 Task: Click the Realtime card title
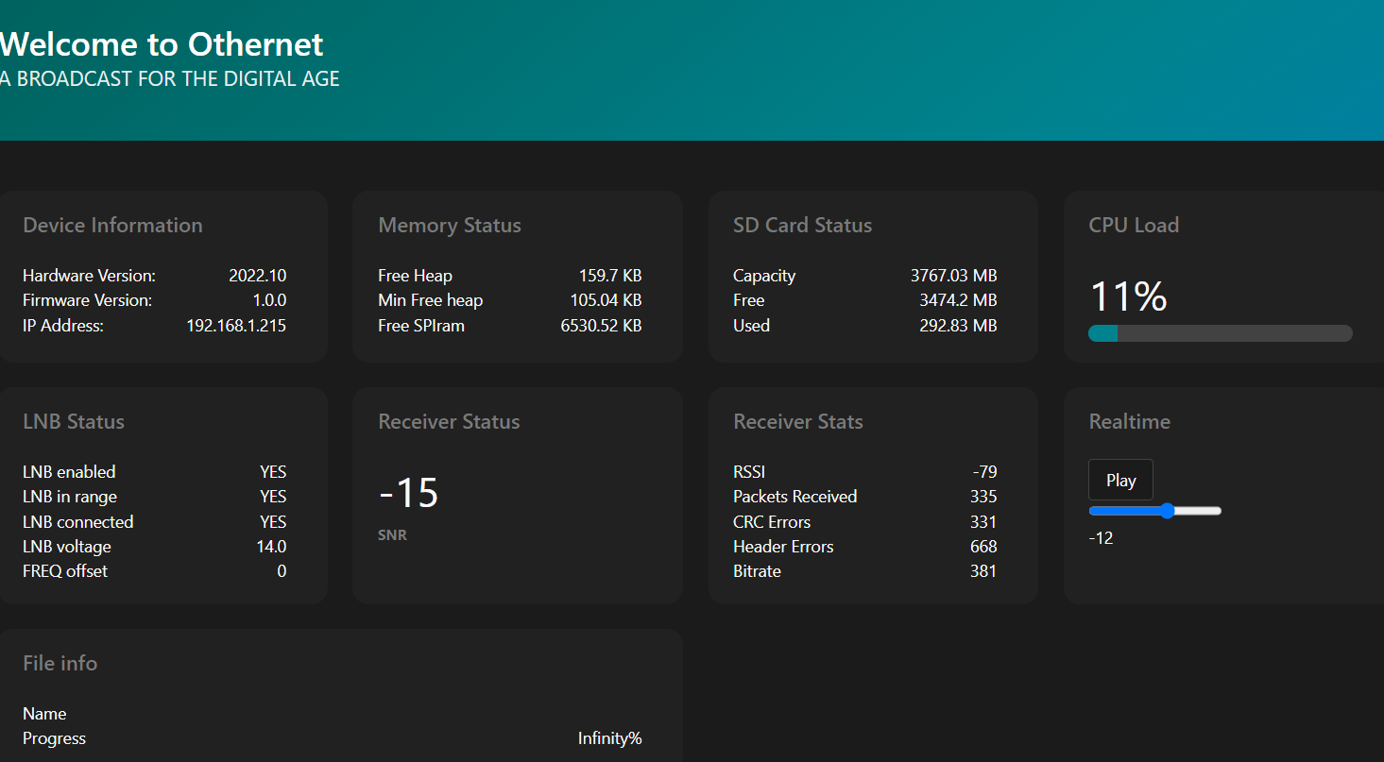[1129, 421]
